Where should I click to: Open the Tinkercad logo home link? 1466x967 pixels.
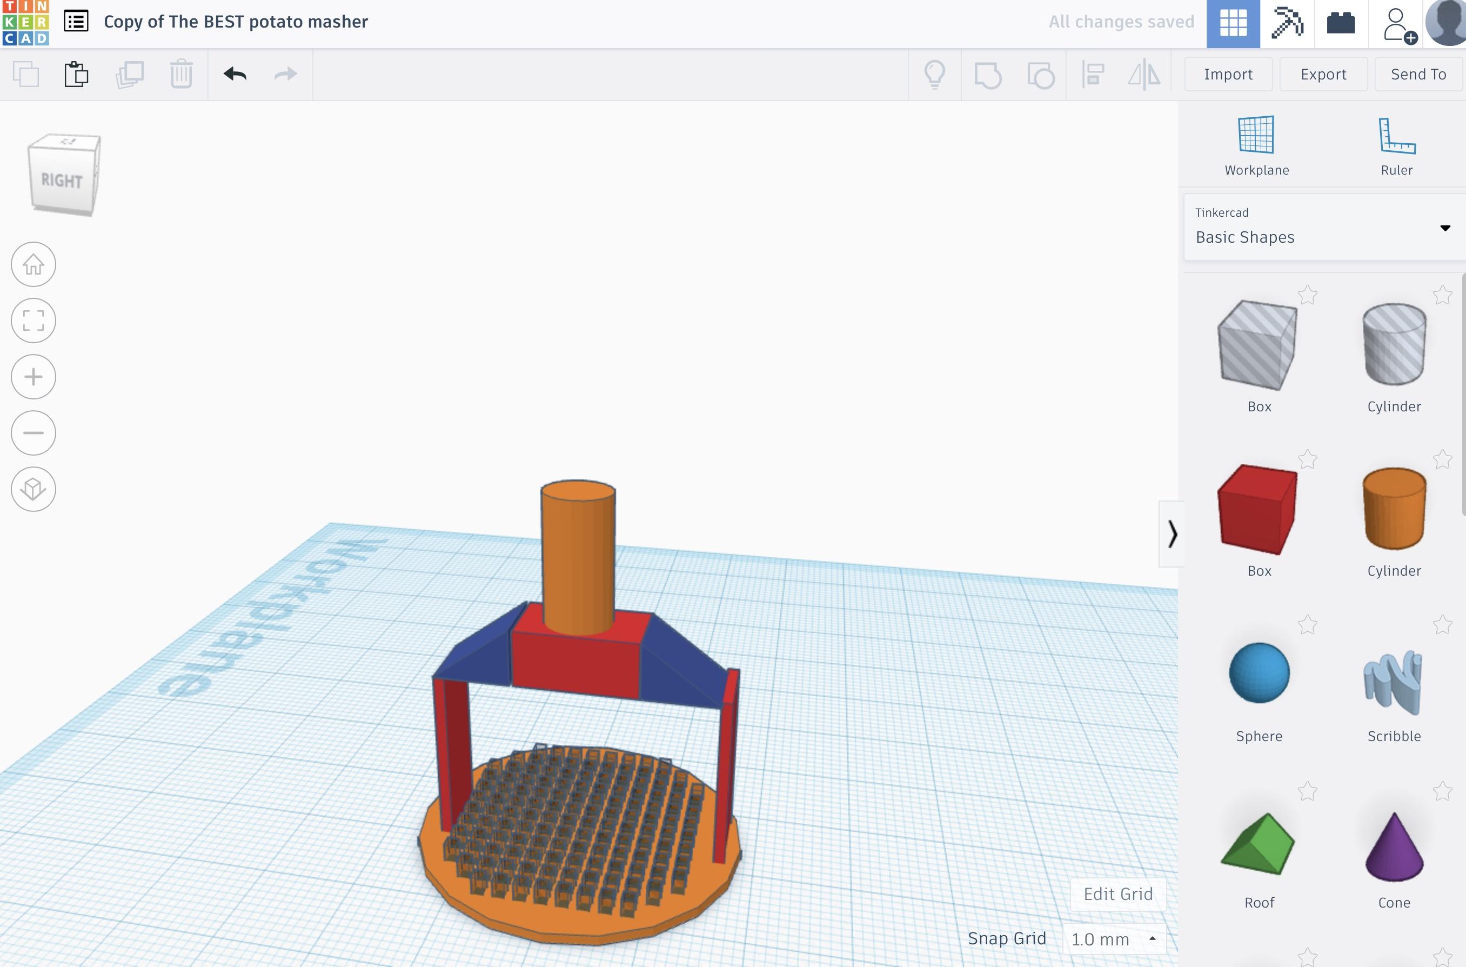[x=25, y=23]
